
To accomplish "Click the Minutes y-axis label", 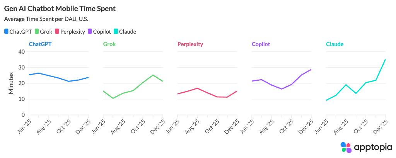I will [11, 83].
